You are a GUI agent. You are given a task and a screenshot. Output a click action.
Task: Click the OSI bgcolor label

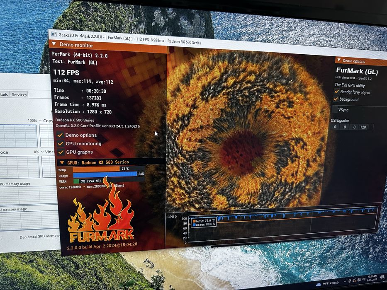coord(340,120)
